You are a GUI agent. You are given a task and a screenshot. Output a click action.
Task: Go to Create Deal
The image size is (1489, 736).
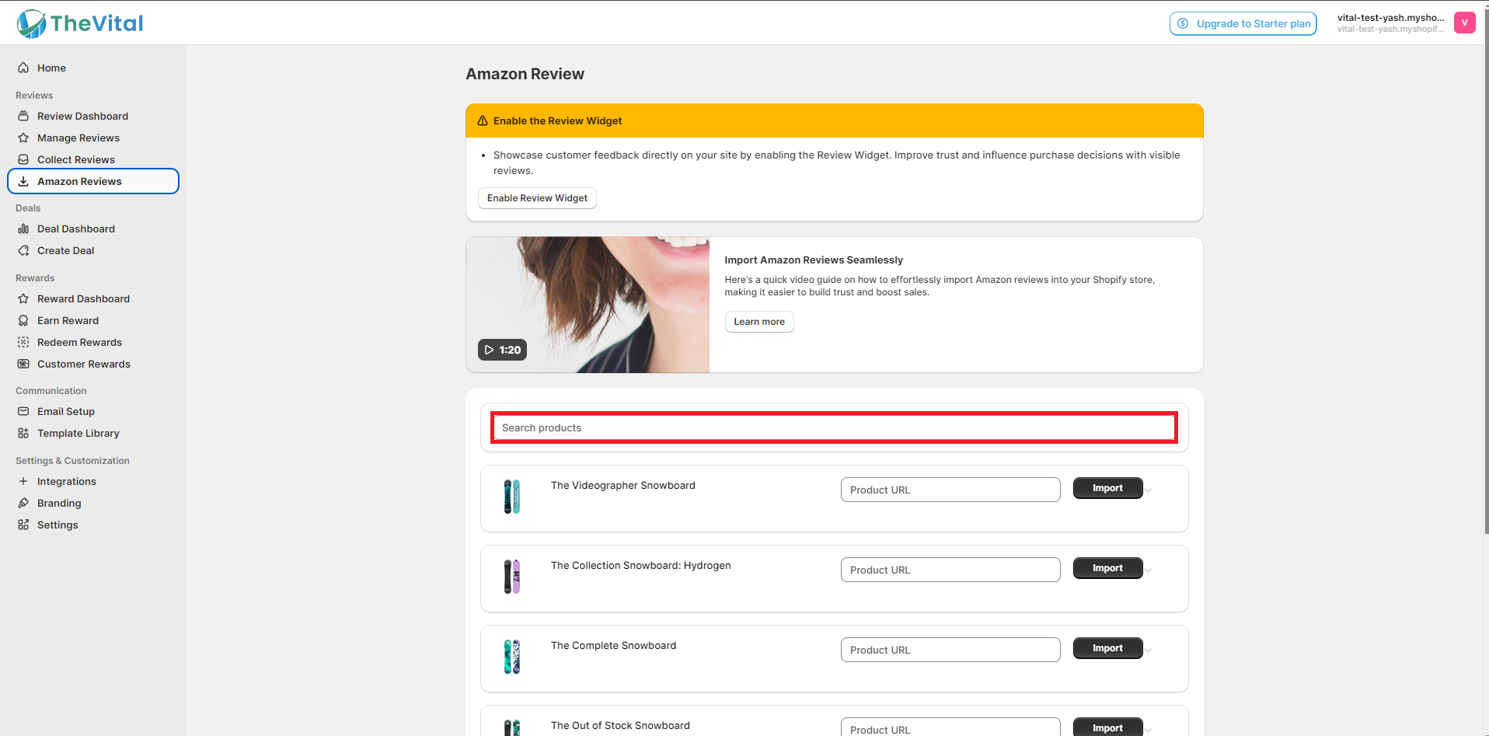coord(93,250)
